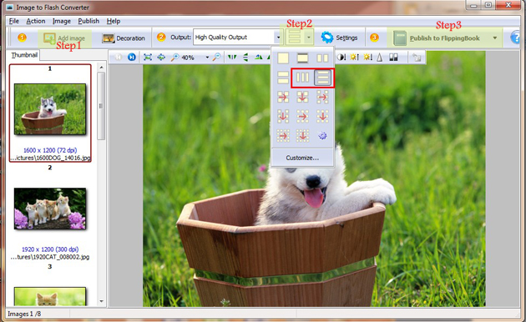Open the Action menu
The height and width of the screenshot is (322, 526).
36,21
